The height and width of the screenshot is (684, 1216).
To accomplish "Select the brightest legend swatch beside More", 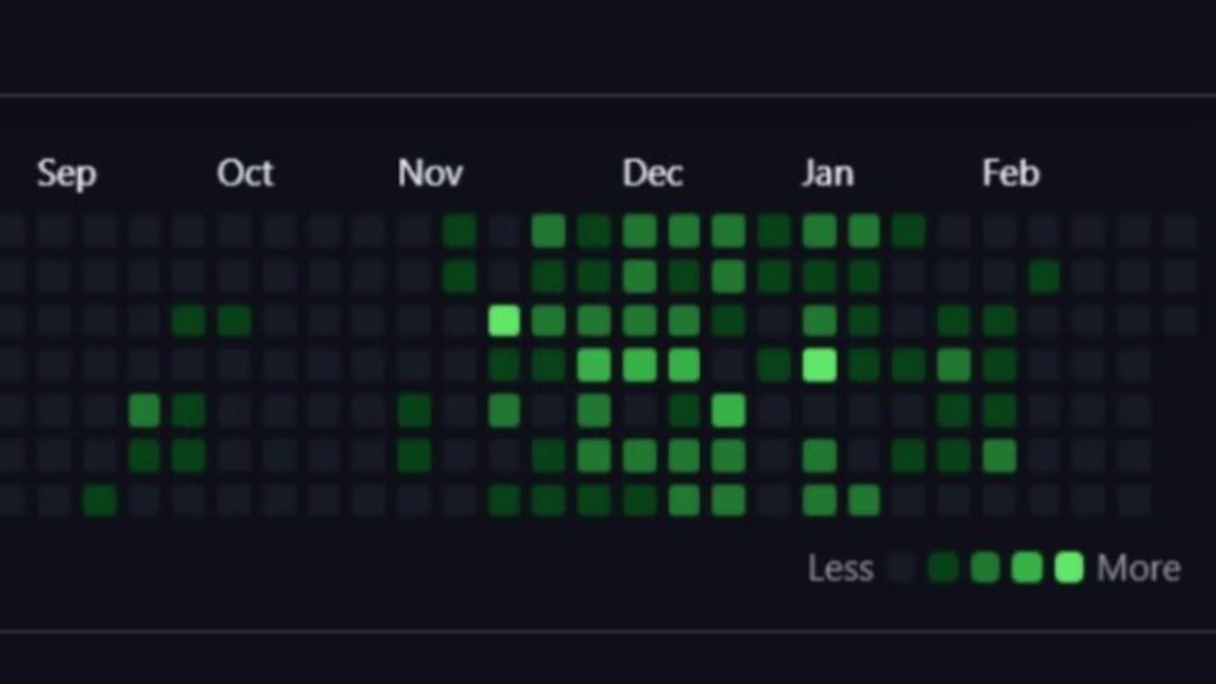I will [x=1068, y=568].
